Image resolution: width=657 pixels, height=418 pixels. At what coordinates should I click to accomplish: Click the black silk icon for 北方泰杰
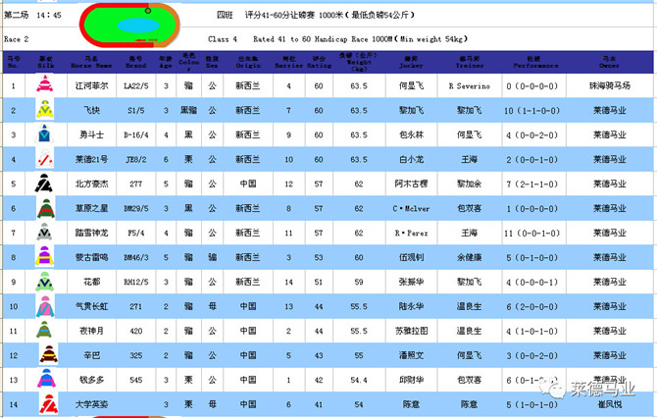pyautogui.click(x=44, y=183)
